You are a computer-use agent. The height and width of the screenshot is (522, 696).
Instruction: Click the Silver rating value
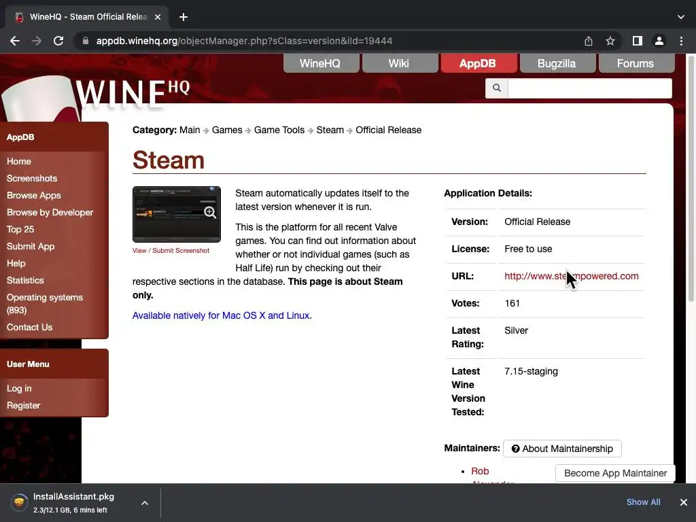coord(517,331)
